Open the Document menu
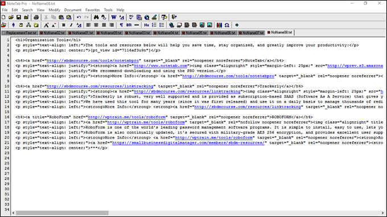Screen dimensions: 387x217 pyautogui.click(x=73, y=10)
